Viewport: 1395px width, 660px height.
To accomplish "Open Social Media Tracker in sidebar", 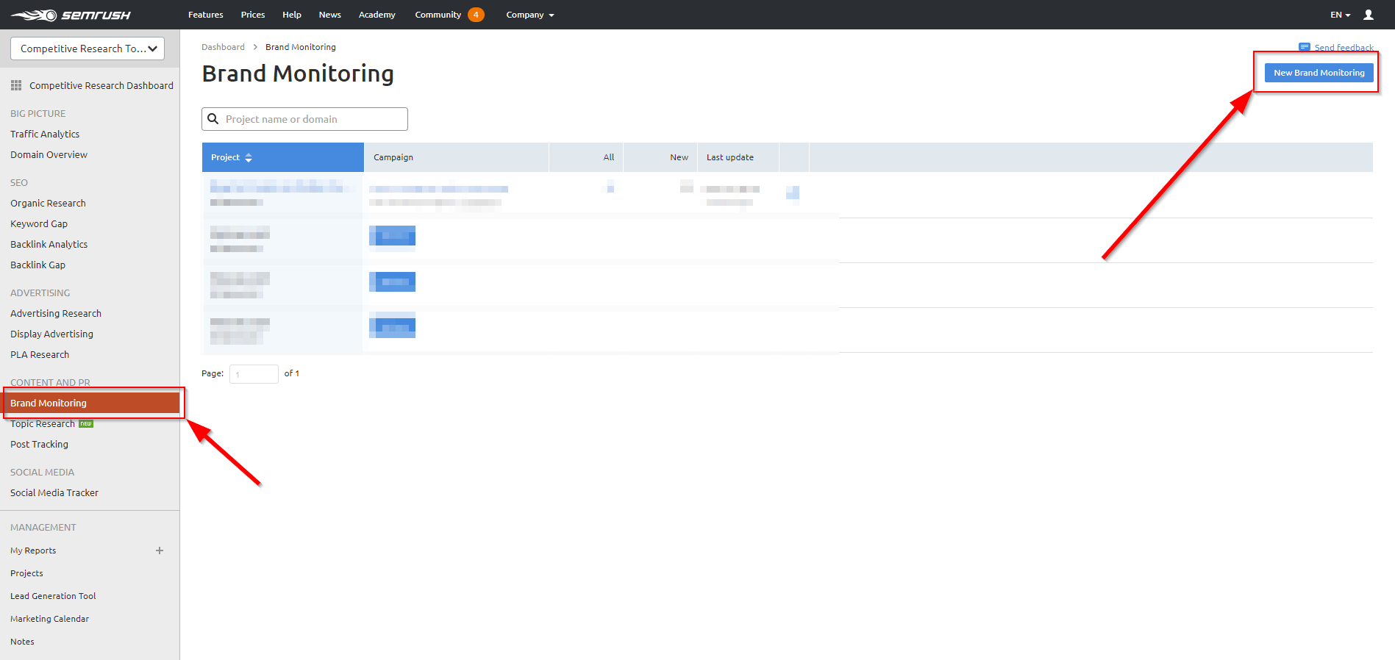I will coord(54,493).
